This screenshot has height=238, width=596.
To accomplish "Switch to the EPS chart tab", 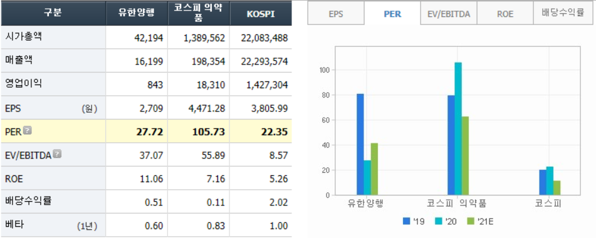I will [x=336, y=14].
